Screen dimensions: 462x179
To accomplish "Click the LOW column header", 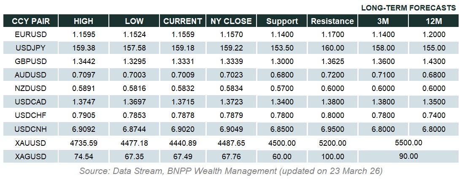I will pyautogui.click(x=134, y=21).
